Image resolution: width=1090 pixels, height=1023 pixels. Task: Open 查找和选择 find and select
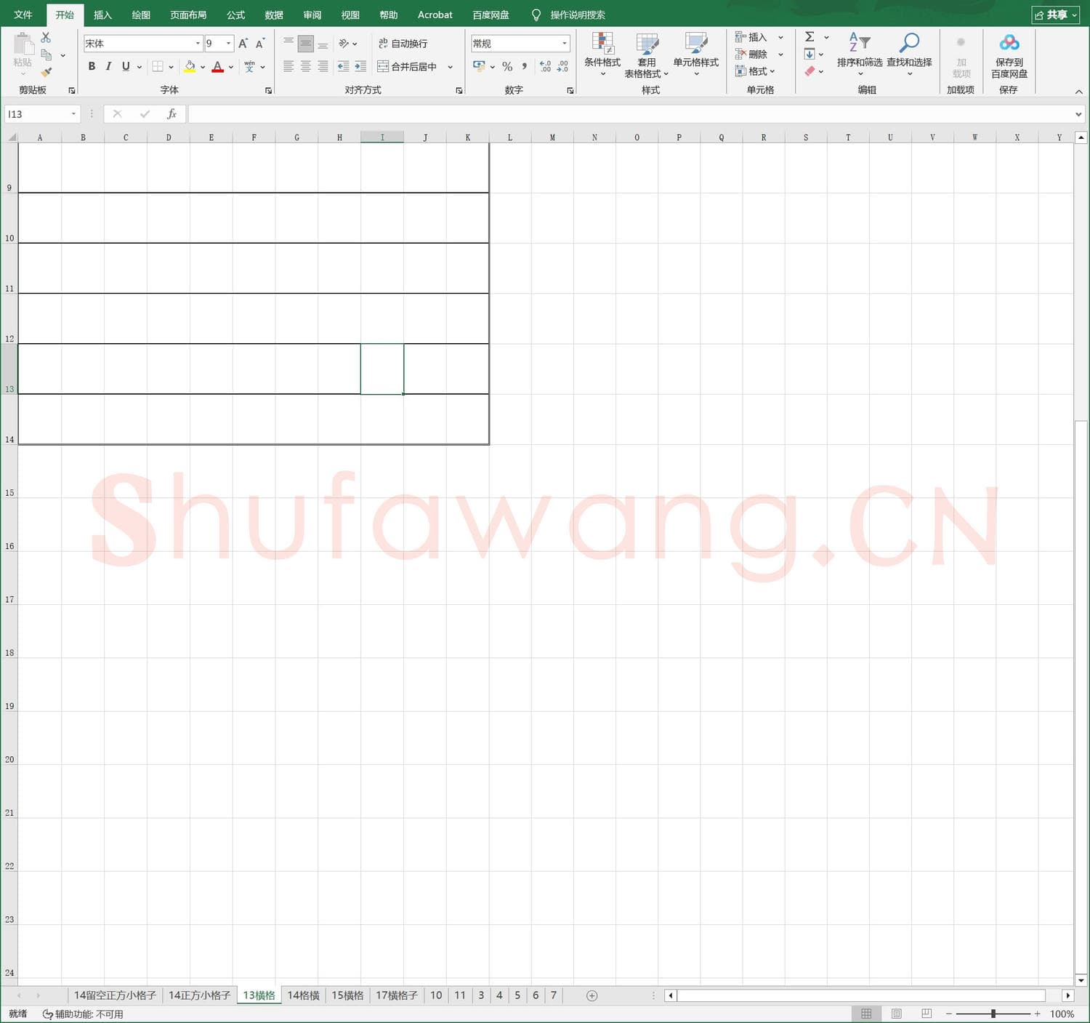[x=909, y=55]
